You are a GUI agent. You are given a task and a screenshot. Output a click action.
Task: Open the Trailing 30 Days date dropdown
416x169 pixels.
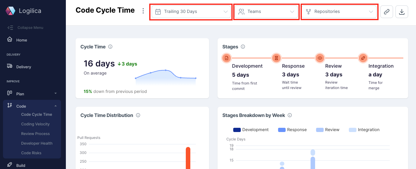pos(191,12)
